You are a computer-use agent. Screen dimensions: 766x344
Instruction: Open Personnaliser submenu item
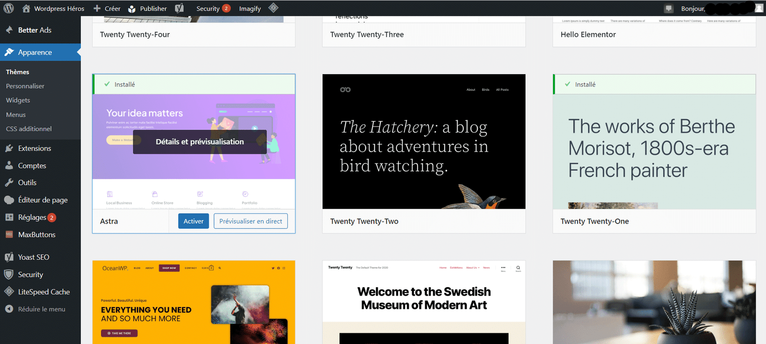25,86
